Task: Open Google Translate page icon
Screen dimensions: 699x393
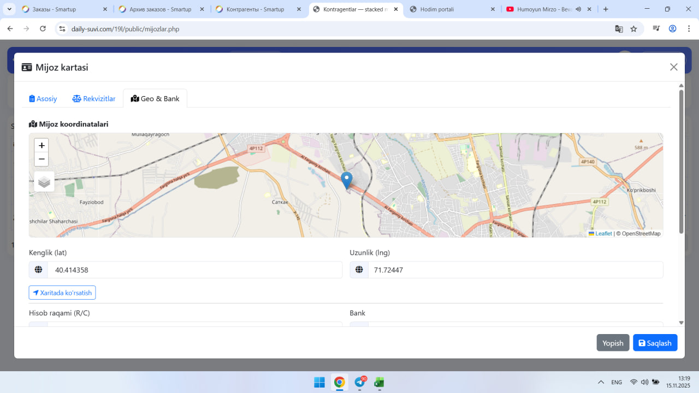Action: 619,29
